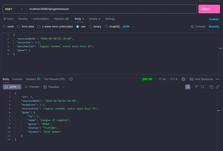Switch to the Params tab
Screen dimensions: 223x151
coord(23,19)
